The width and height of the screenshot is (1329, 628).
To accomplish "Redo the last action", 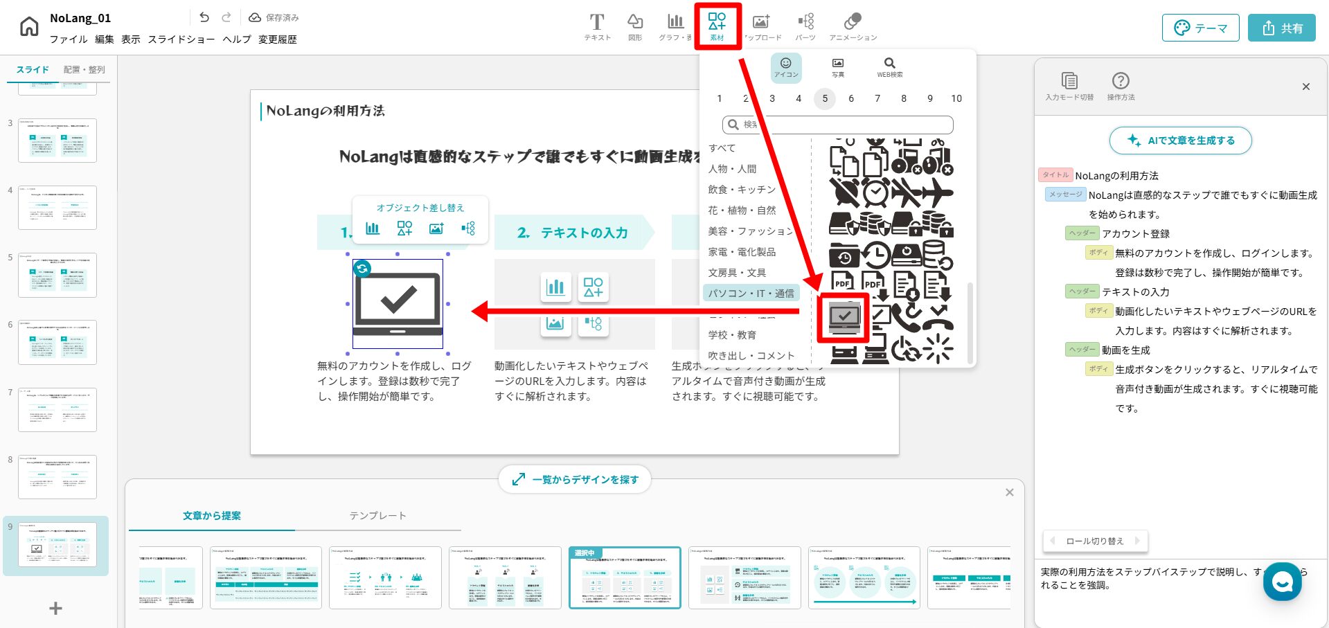I will coord(226,17).
